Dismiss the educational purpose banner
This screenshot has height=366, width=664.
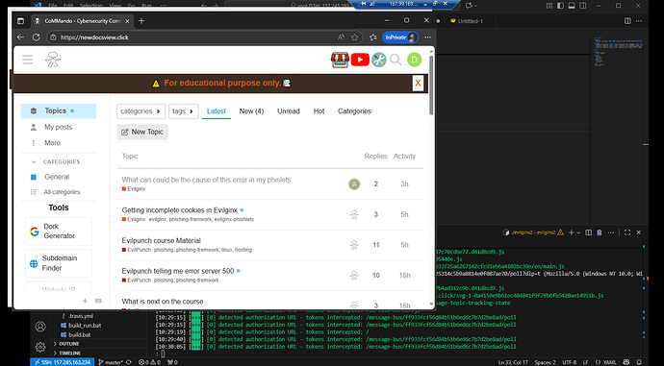point(418,83)
